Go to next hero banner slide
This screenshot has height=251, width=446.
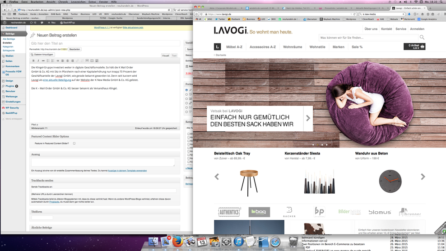click(x=308, y=118)
